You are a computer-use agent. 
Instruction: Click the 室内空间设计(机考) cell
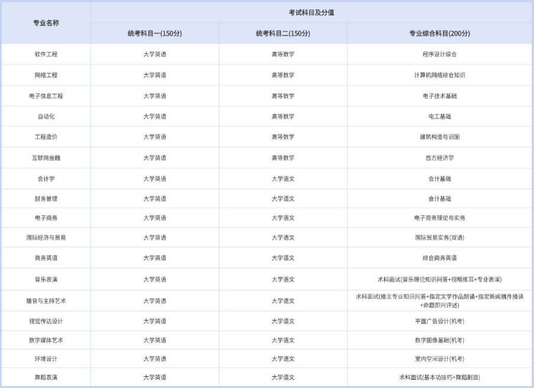[439, 358]
